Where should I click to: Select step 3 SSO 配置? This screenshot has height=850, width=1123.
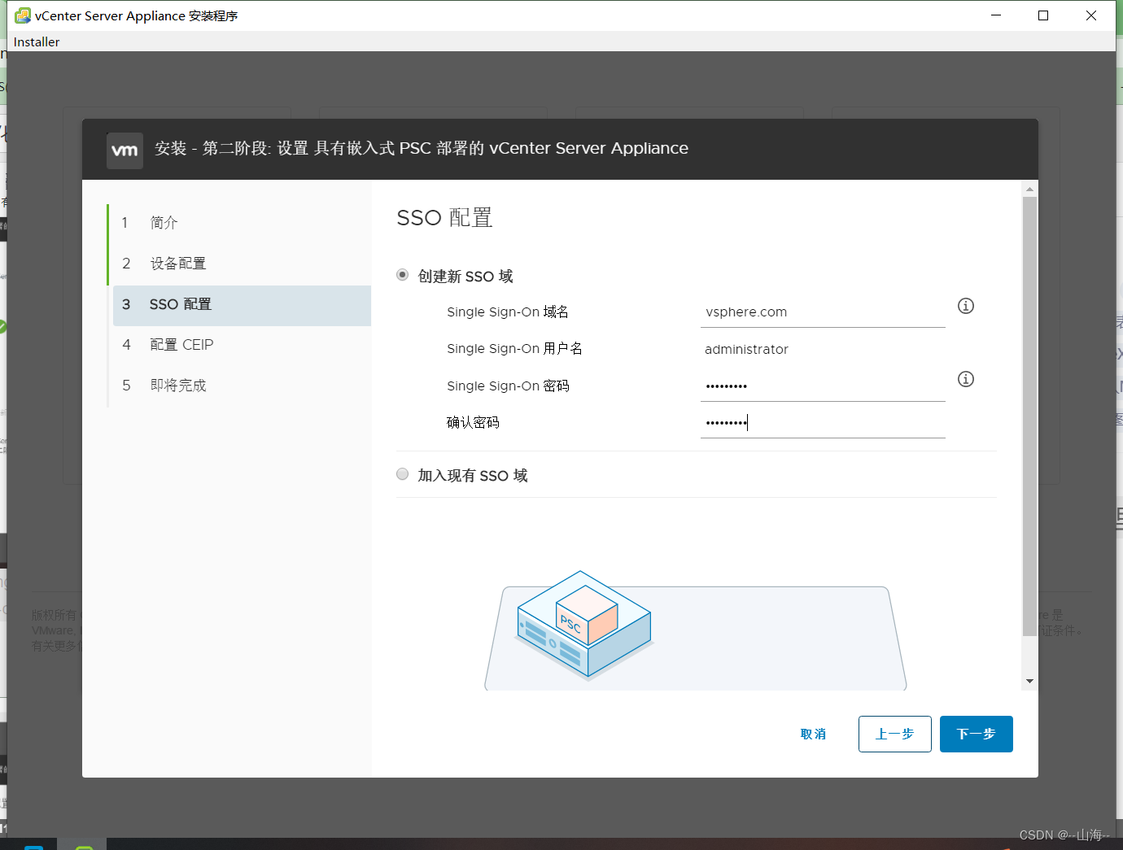pyautogui.click(x=242, y=304)
